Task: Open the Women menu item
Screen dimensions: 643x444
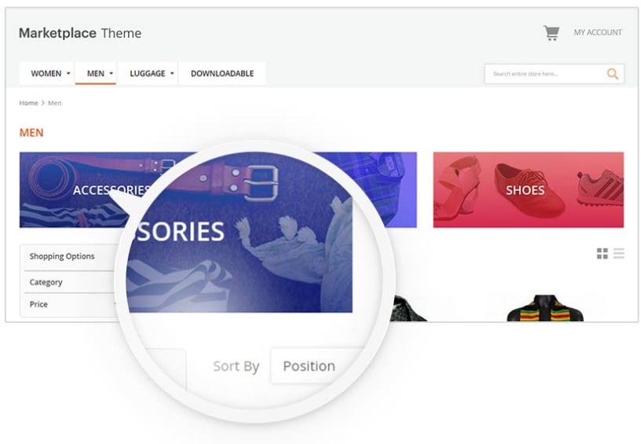Action: pos(46,73)
